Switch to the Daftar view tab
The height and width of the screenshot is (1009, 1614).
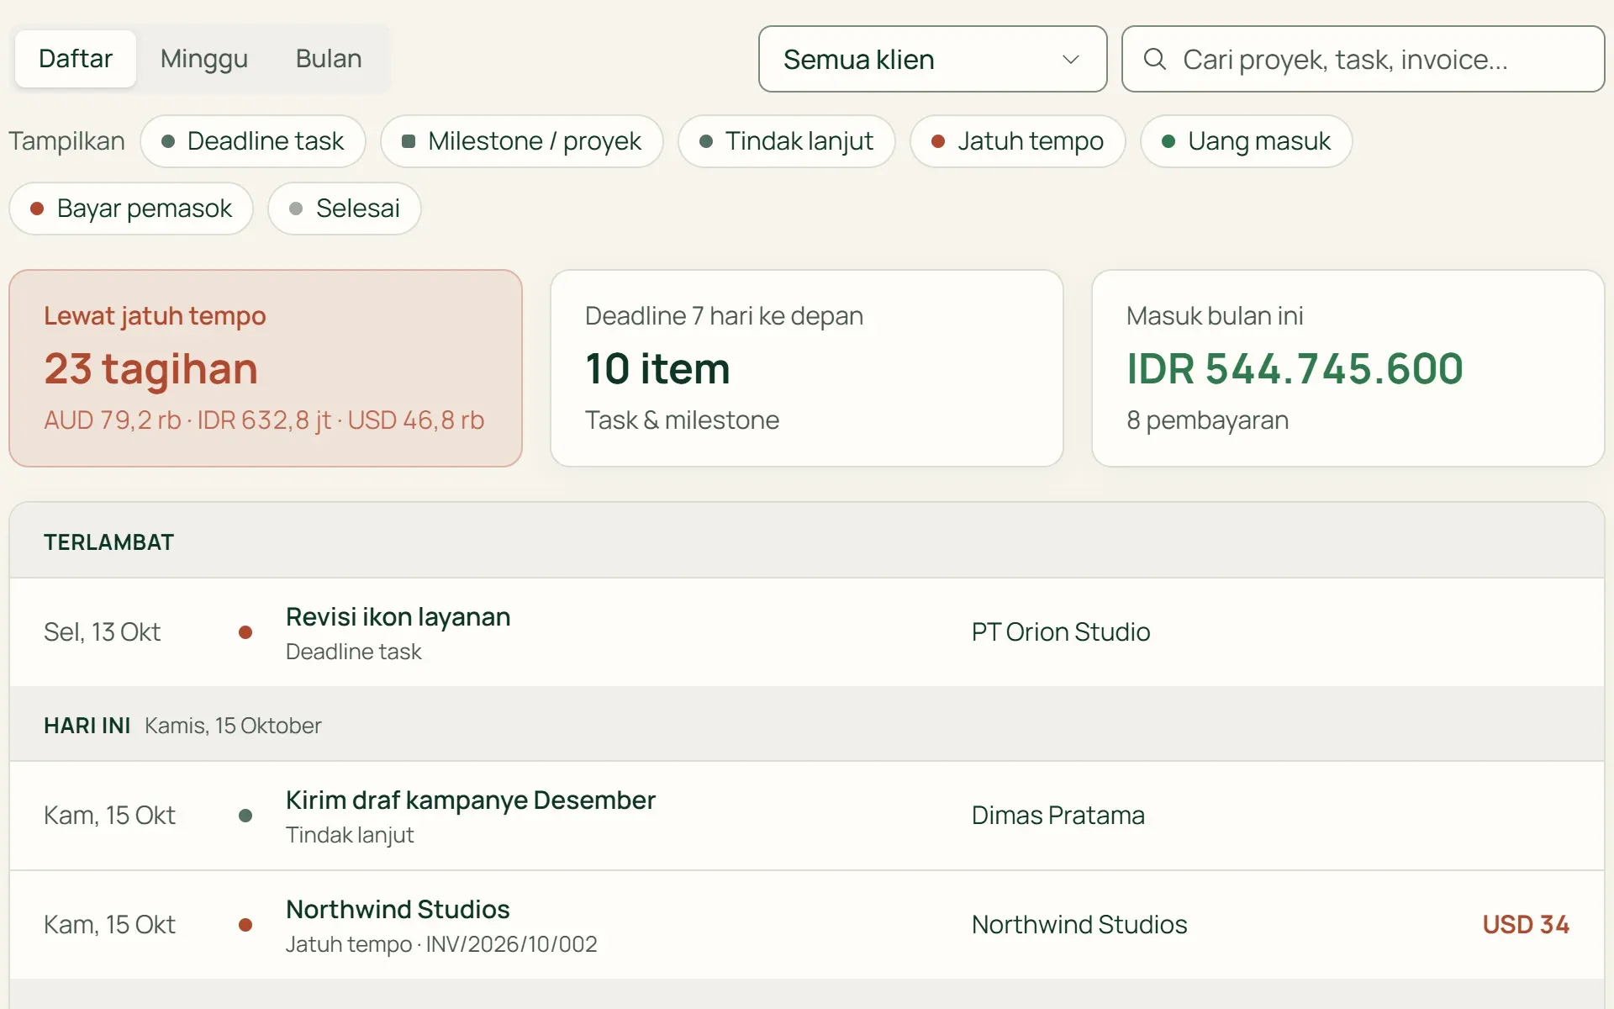76,59
